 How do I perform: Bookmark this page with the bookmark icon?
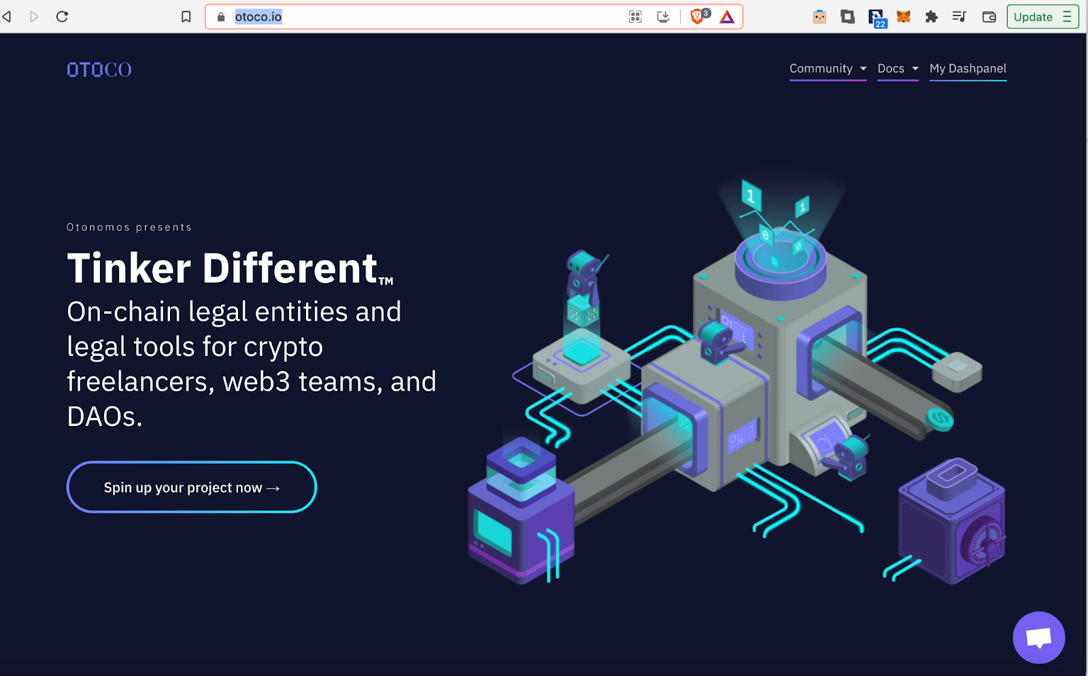point(186,16)
